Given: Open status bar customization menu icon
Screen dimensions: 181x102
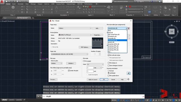Looking at the screenshot, I should [179, 100].
